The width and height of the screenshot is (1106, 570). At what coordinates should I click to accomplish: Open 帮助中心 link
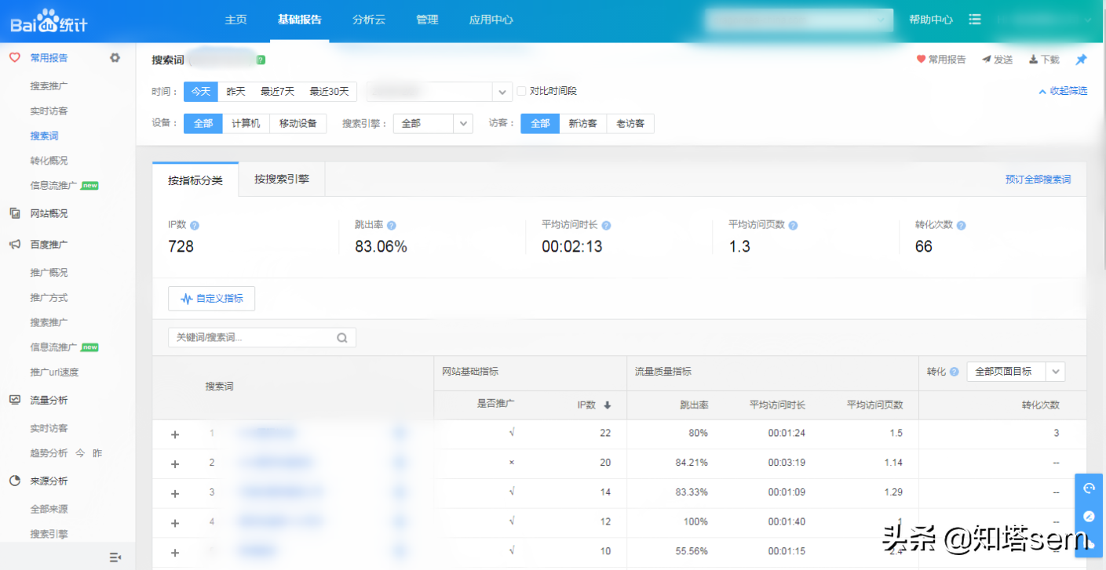coord(931,20)
